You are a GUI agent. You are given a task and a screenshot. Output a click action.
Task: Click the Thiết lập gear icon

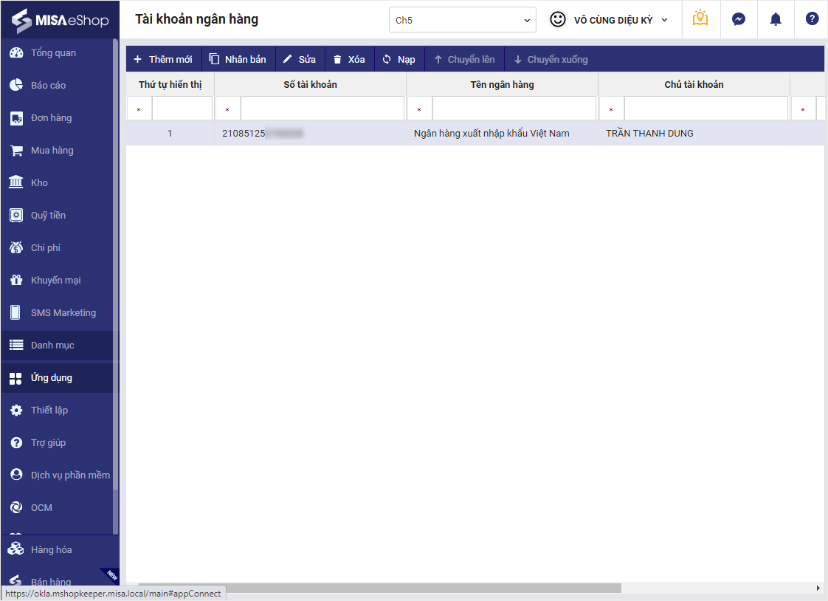pyautogui.click(x=16, y=411)
